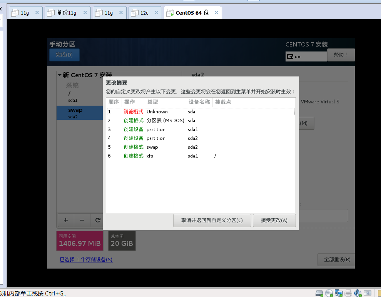This screenshot has width=381, height=297.
Task: Select row 2 创建格式 分区表 (MSDOS)
Action: tap(201, 121)
